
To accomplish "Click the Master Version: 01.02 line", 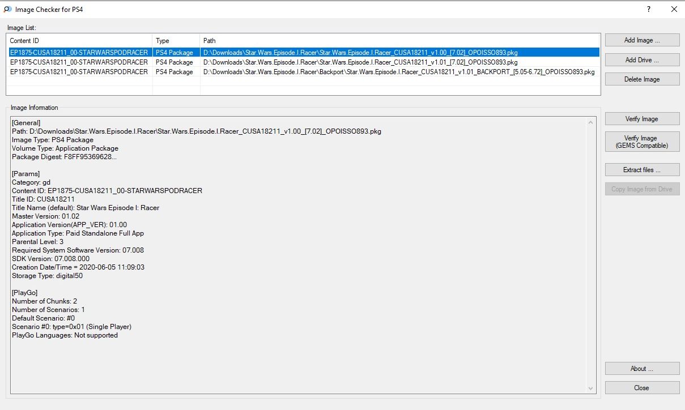I will coord(45,216).
